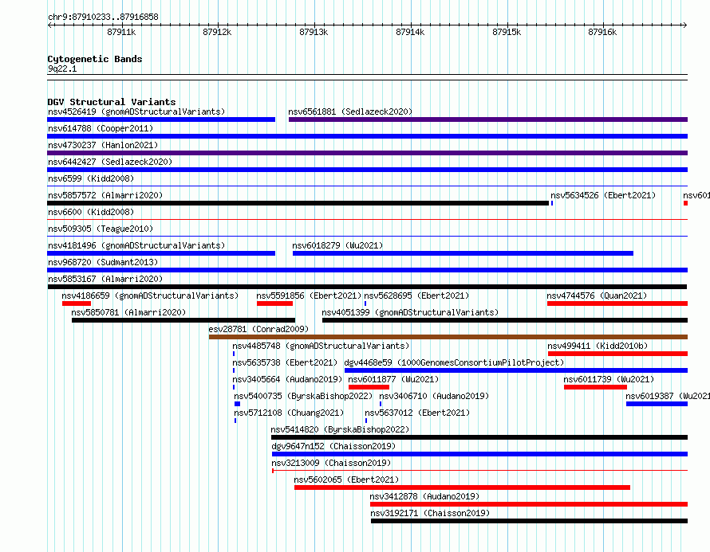Click the red bar of nsv4186659
The height and width of the screenshot is (552, 710).
[x=77, y=303]
